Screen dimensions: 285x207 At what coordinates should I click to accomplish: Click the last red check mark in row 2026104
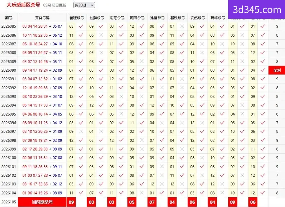[262, 193]
